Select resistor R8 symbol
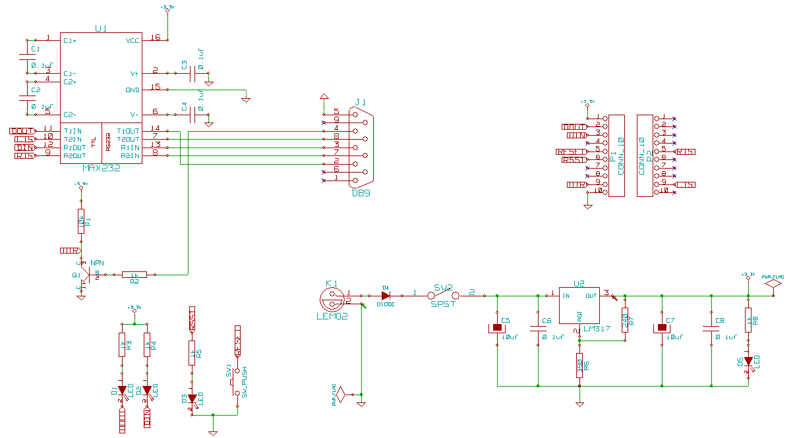The height and width of the screenshot is (438, 797). pos(748,321)
